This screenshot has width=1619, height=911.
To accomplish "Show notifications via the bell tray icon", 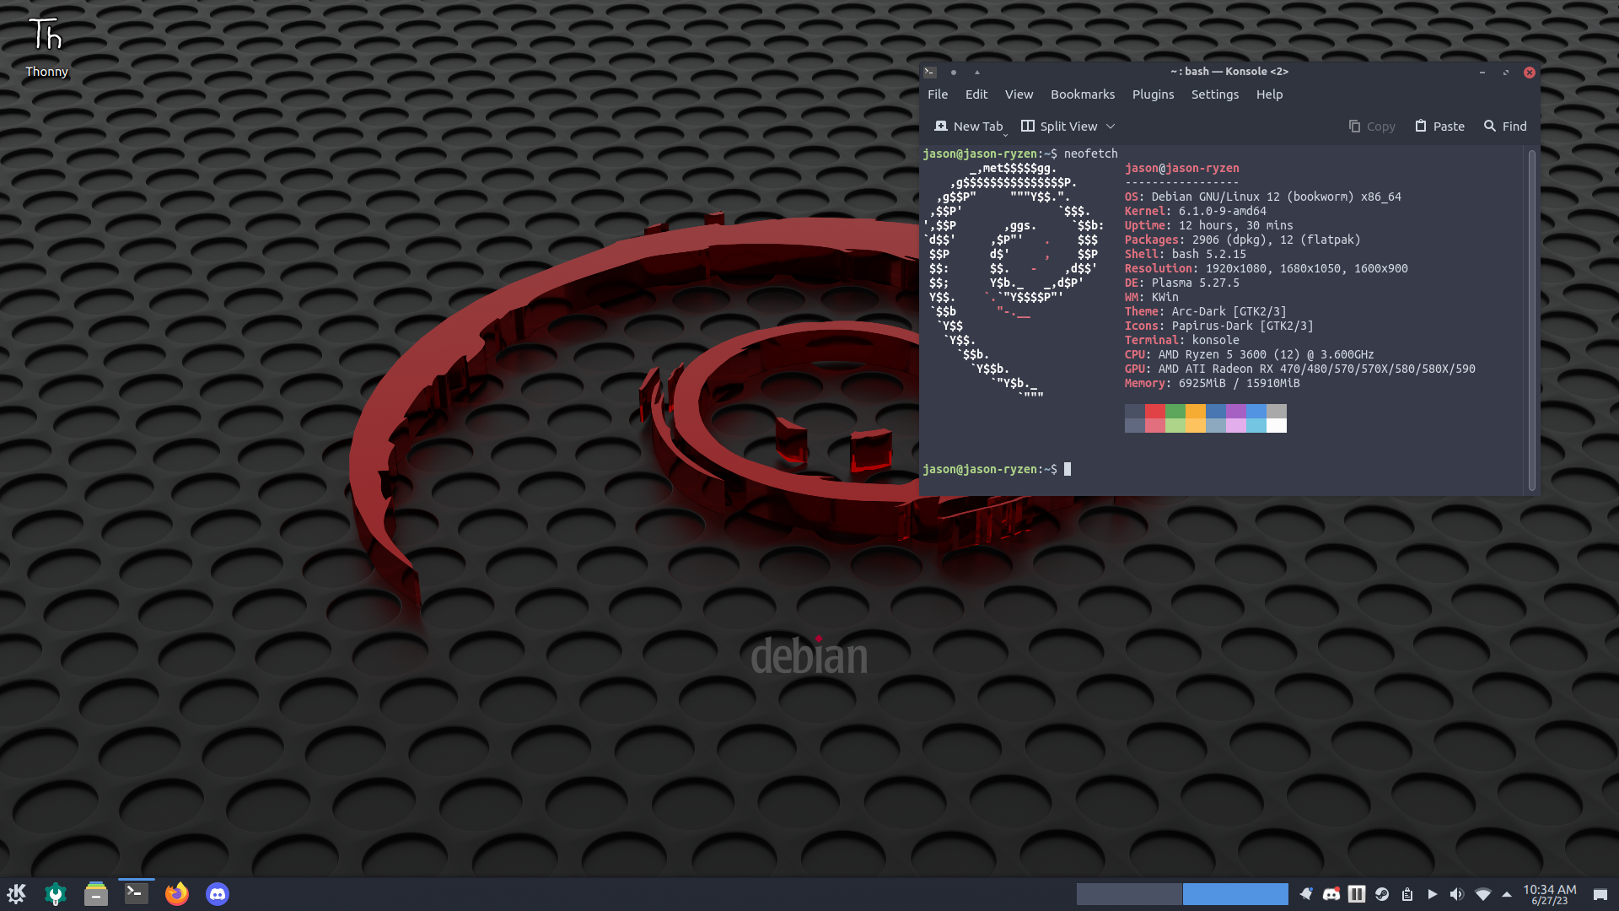I will tap(1306, 894).
